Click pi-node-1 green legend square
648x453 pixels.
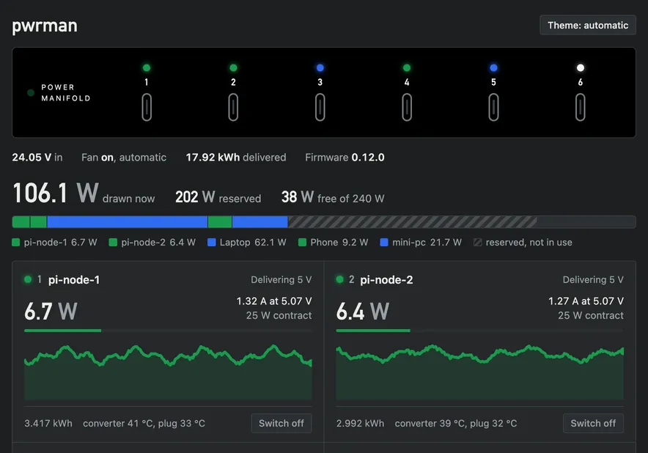[16, 242]
